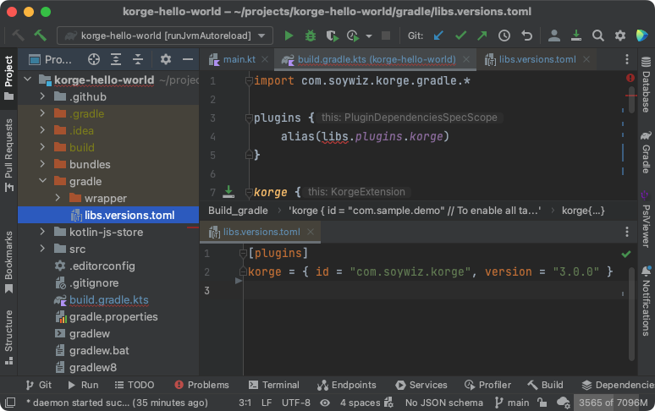
Task: Click the Build project hammer icon
Action: coord(40,36)
